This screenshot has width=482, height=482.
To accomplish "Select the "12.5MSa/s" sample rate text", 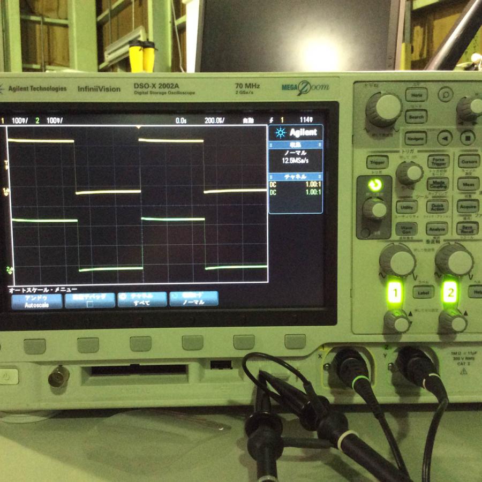I will click(x=296, y=161).
